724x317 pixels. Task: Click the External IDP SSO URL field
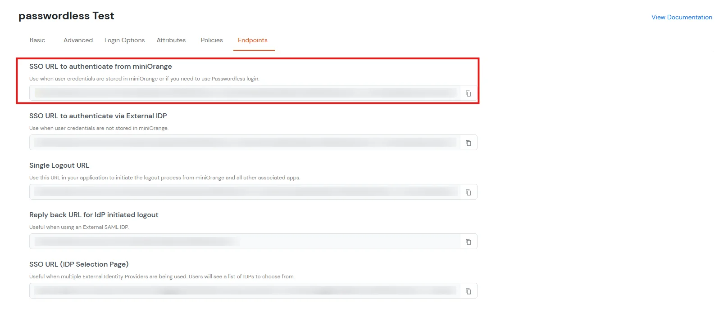253,143
